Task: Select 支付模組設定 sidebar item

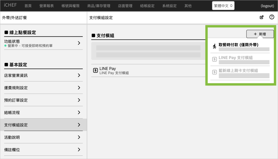Action: pyautogui.click(x=43, y=125)
